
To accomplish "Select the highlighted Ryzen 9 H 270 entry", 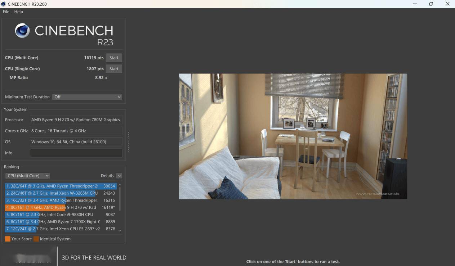I will point(61,207).
